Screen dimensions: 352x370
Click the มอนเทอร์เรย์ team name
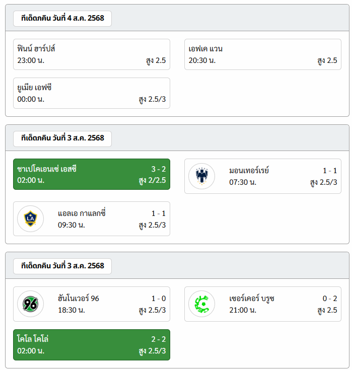pyautogui.click(x=249, y=170)
